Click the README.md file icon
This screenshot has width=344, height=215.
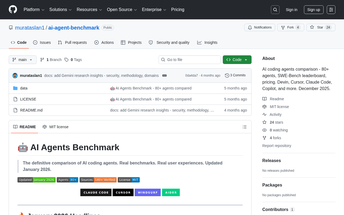[15, 110]
